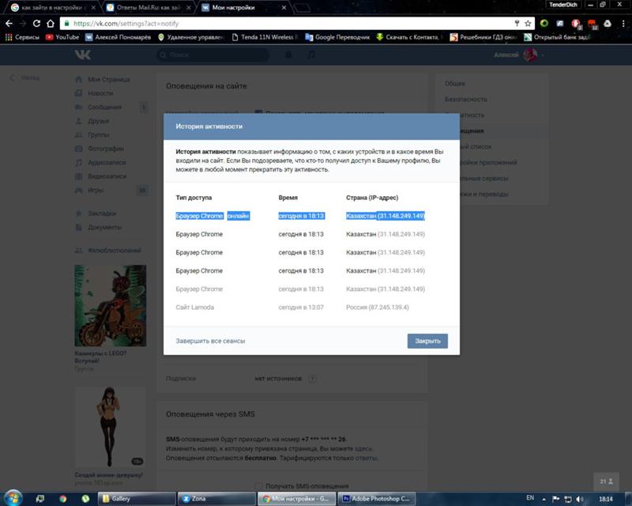Select the Мои настройки tab
632x506 pixels.
(x=242, y=7)
